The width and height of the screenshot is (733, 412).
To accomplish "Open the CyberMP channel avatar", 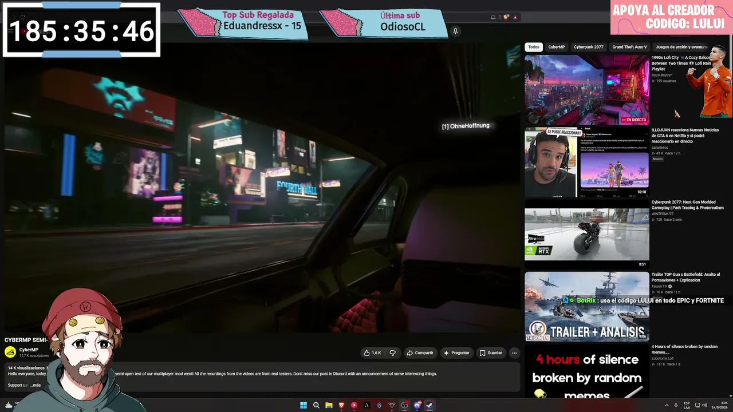I will [10, 352].
